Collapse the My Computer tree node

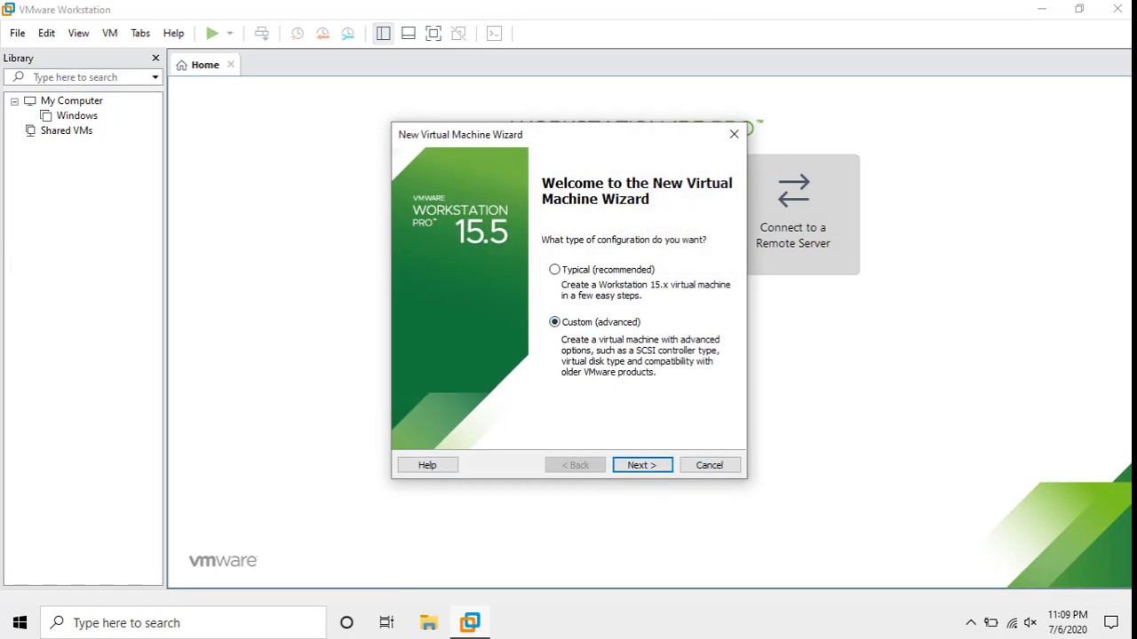click(x=14, y=101)
